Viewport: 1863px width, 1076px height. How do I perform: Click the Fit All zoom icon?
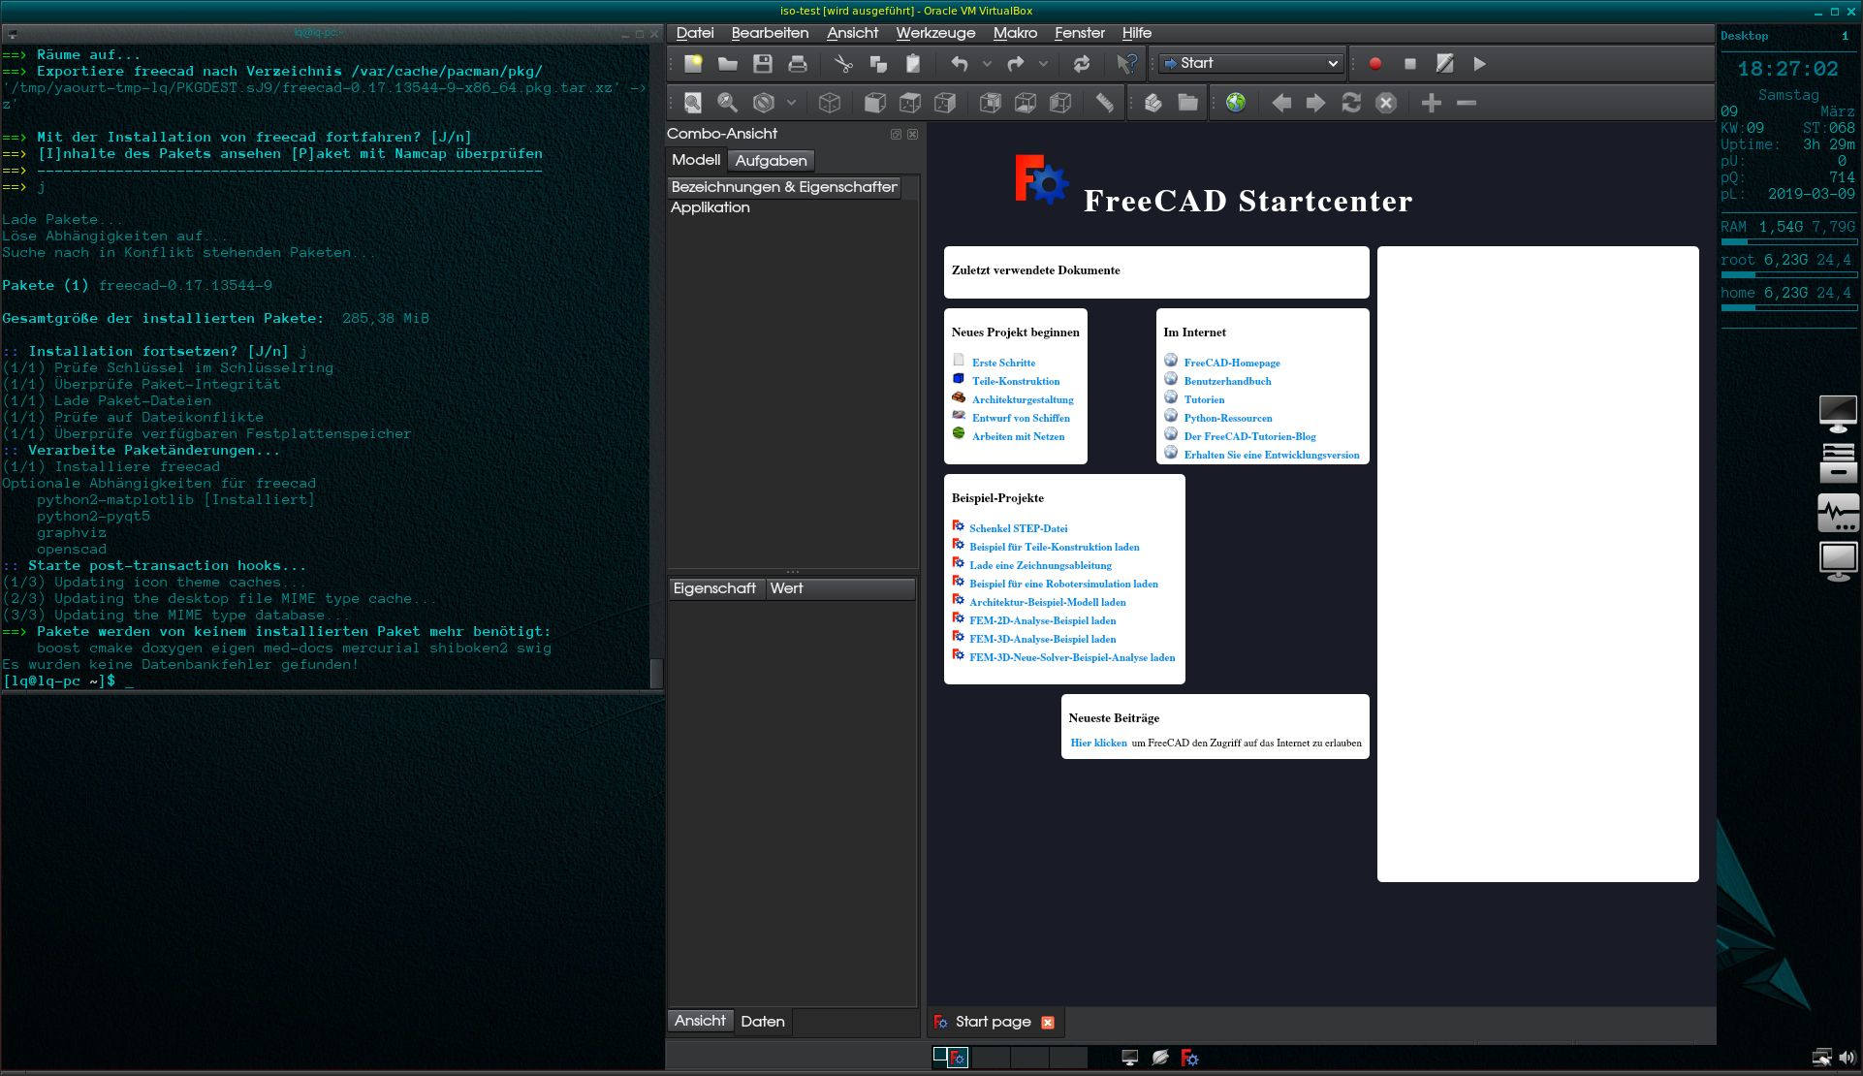point(692,103)
